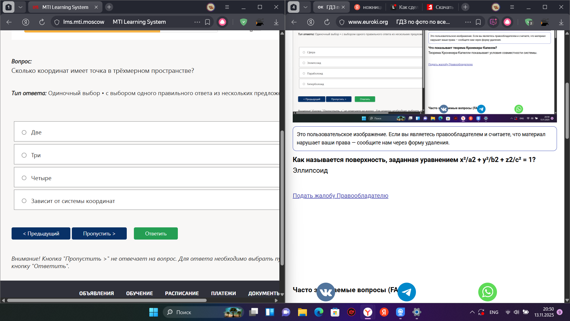Click the Windows taskbar search field
The height and width of the screenshot is (321, 570).
(203, 312)
